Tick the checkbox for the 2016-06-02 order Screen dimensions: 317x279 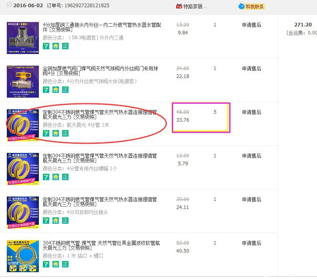point(9,5)
